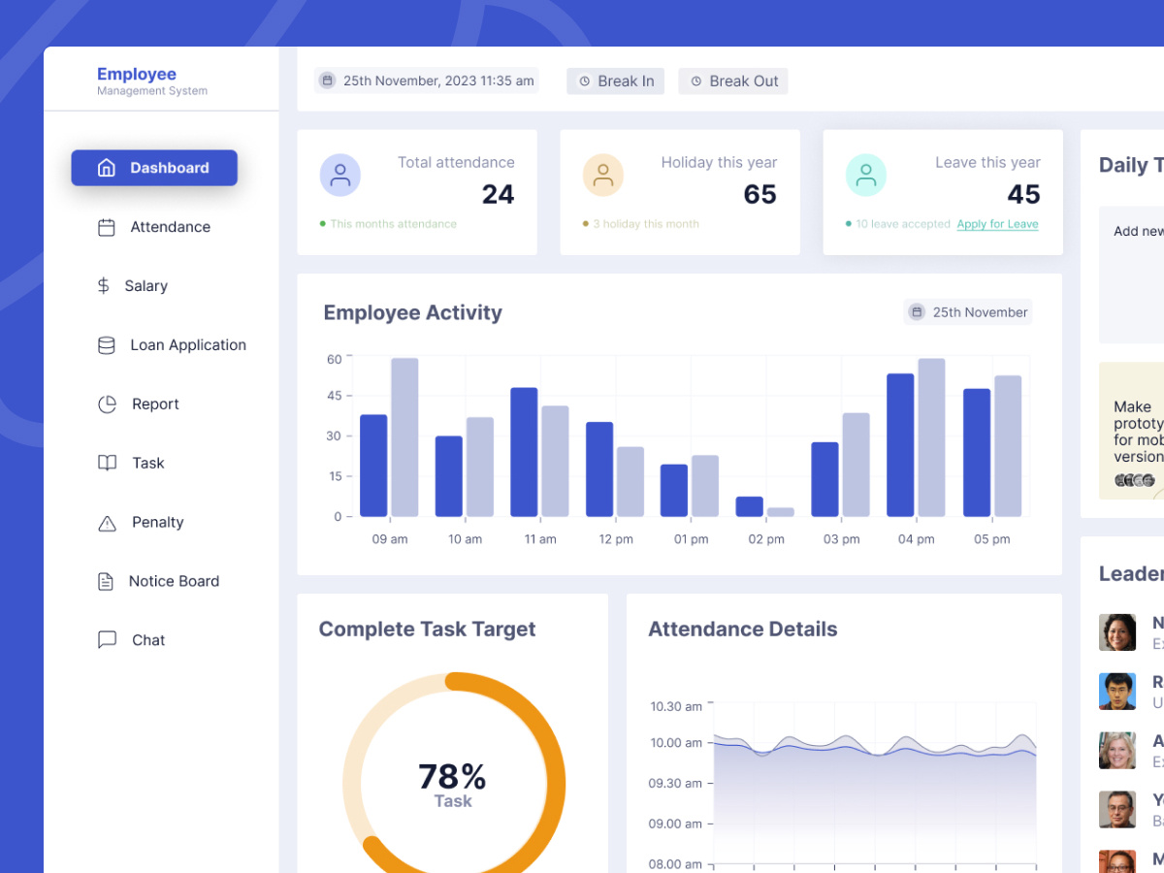Navigate to the Report page

point(153,404)
